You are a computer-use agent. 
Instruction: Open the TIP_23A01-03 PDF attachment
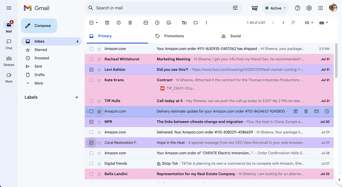178,89
